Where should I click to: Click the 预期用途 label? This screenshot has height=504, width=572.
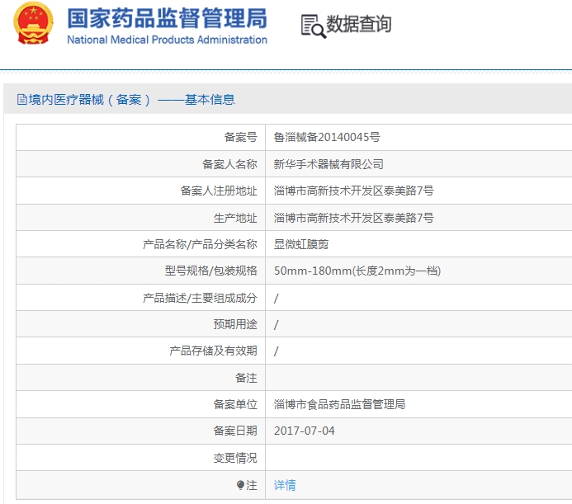235,324
